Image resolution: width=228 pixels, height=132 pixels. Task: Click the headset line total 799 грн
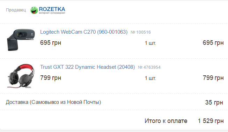213,78
